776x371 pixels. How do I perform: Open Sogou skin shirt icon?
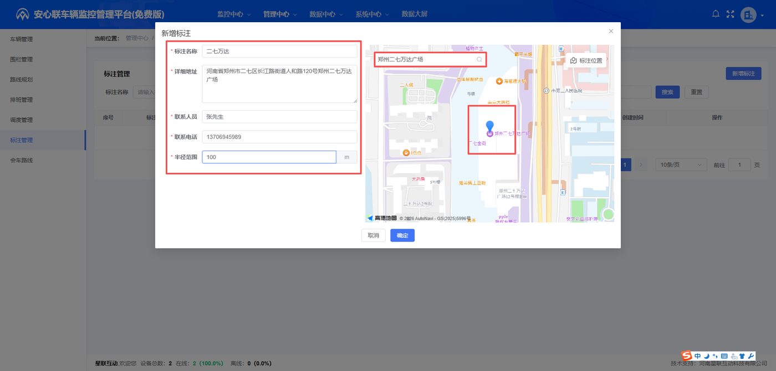coord(742,355)
